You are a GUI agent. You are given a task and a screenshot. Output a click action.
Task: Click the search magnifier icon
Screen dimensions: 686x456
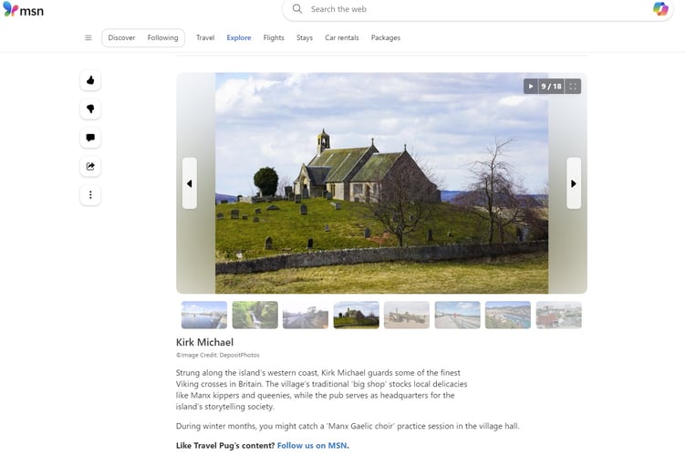pos(297,9)
